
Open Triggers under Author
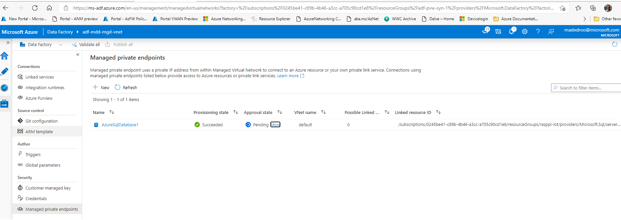tap(33, 155)
